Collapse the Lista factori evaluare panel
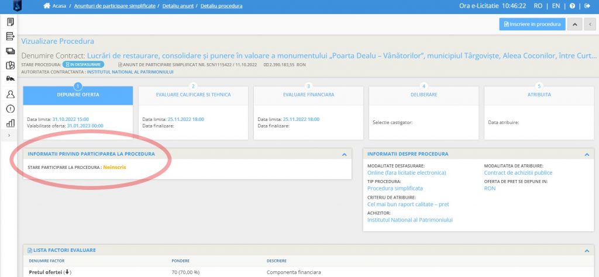 tap(586, 250)
